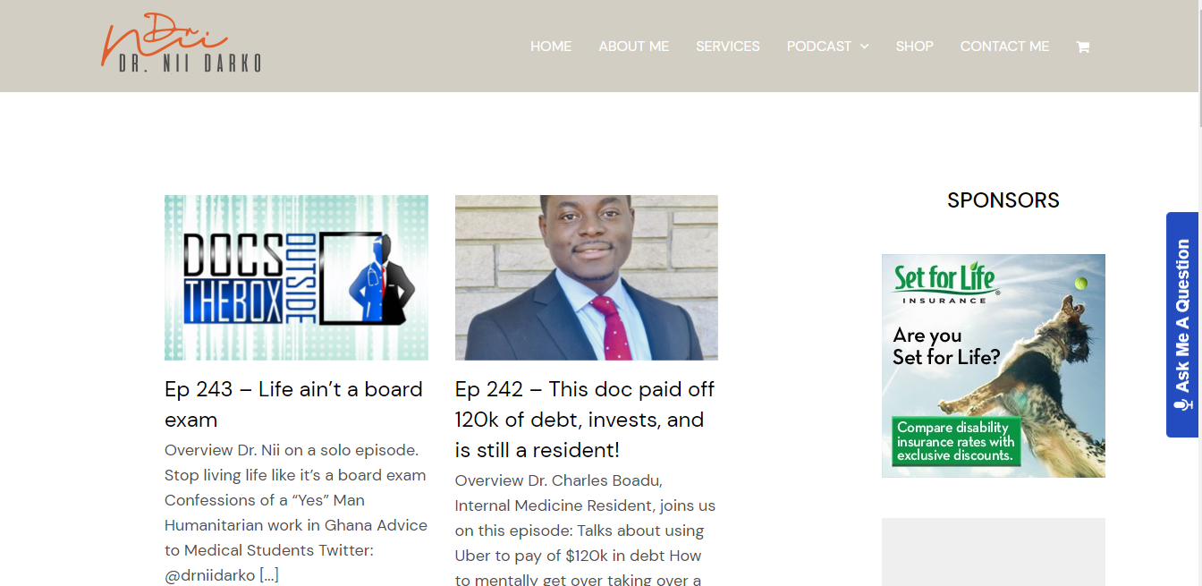Screen dimensions: 1202x586
Task: Navigate to SERVICES
Action: pyautogui.click(x=728, y=47)
